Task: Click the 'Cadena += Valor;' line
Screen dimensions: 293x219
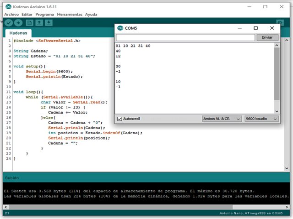Action: coord(68,113)
